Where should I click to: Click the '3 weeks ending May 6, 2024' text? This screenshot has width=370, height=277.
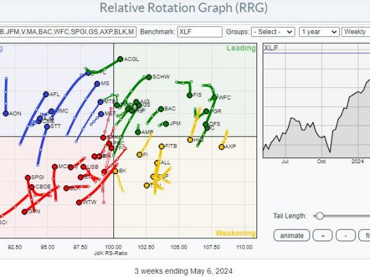pos(184,271)
